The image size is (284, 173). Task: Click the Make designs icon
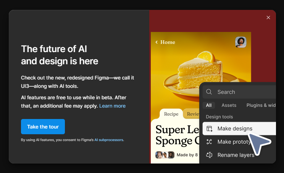(x=210, y=129)
